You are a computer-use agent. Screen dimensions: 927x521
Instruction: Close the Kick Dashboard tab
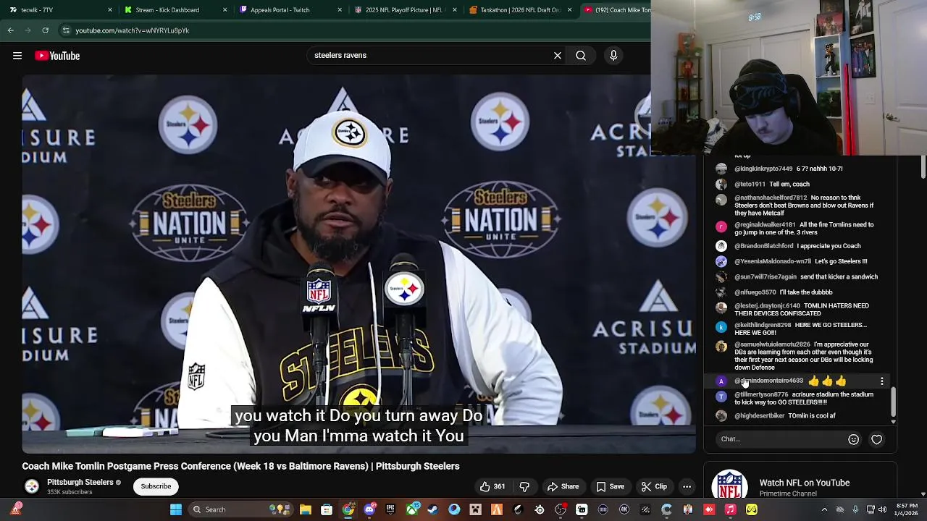point(225,10)
